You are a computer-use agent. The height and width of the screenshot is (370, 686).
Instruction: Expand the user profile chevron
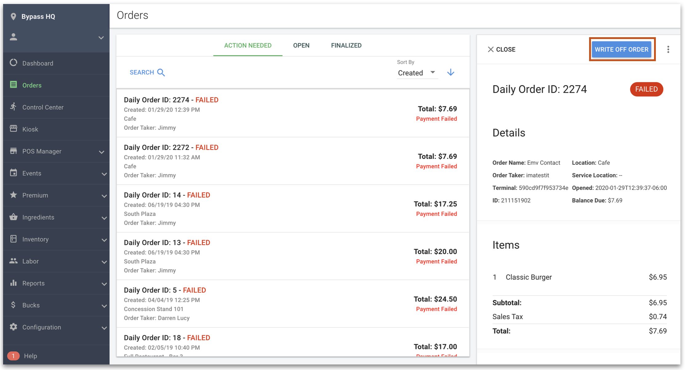(x=101, y=38)
